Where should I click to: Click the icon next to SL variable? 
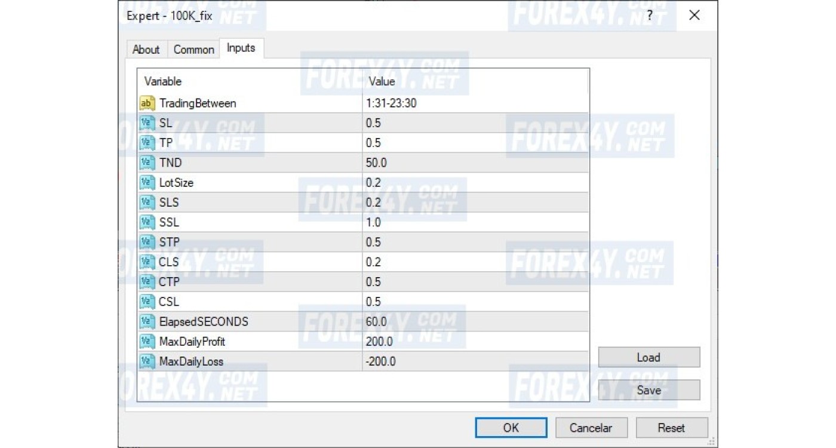147,123
